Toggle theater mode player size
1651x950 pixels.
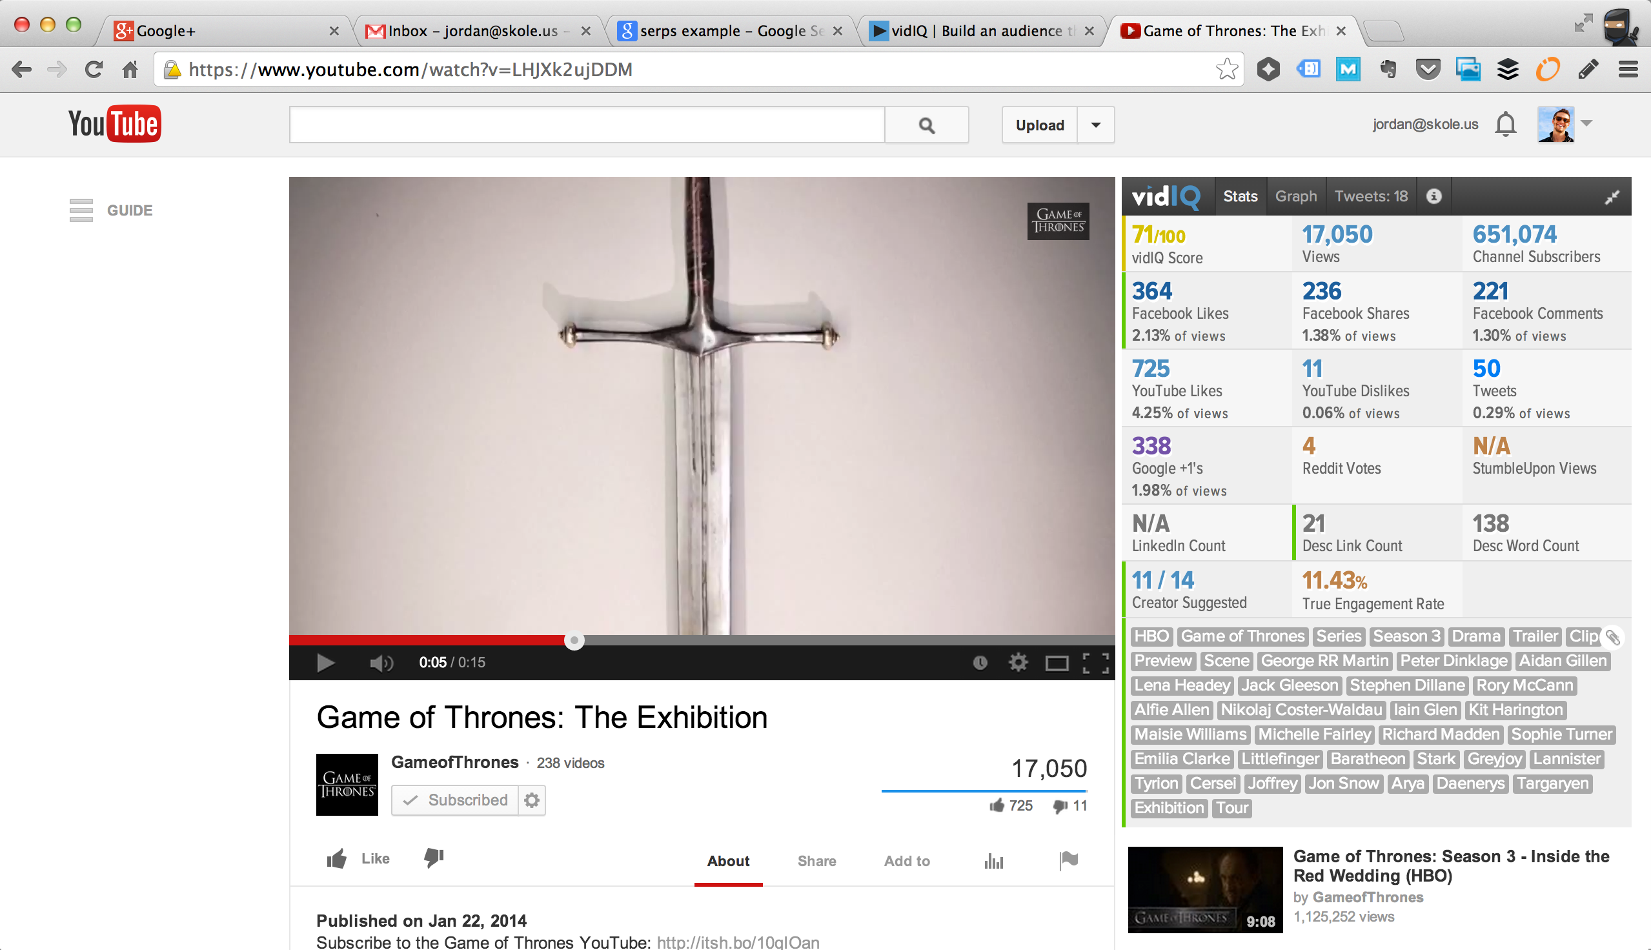click(x=1056, y=663)
